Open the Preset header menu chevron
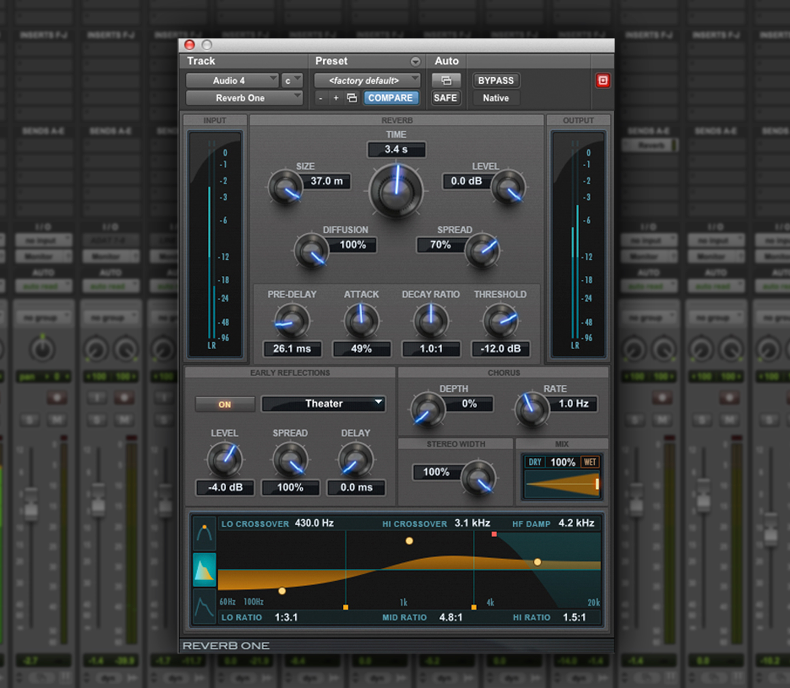The width and height of the screenshot is (790, 688). point(415,61)
